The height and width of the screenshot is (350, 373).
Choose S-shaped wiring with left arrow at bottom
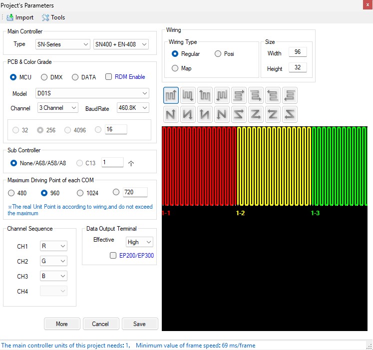coord(290,114)
